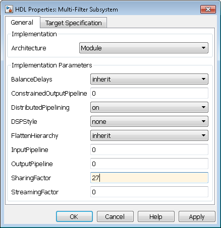Click the HDL Properties window icon
This screenshot has height=228, width=221.
pyautogui.click(x=9, y=9)
